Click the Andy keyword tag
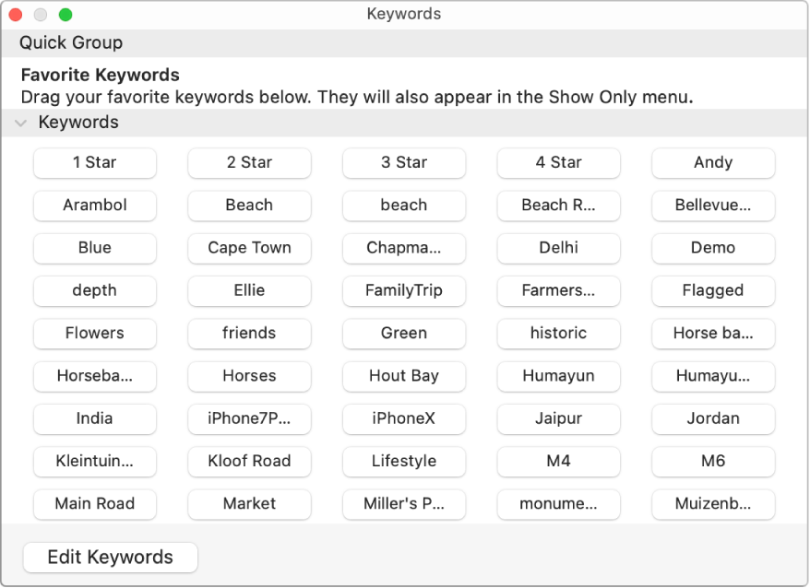Image resolution: width=810 pixels, height=588 pixels. pos(713,163)
